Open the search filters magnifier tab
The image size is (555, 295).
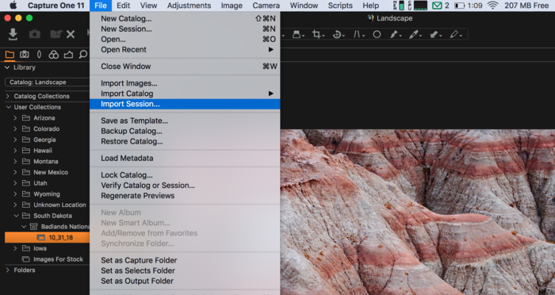point(82,54)
